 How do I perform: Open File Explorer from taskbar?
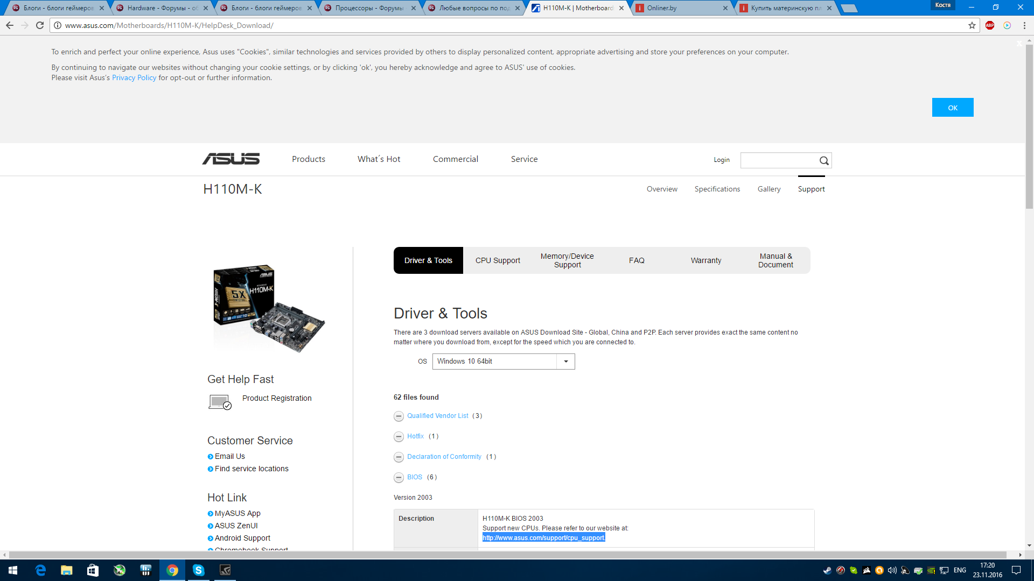click(x=66, y=570)
